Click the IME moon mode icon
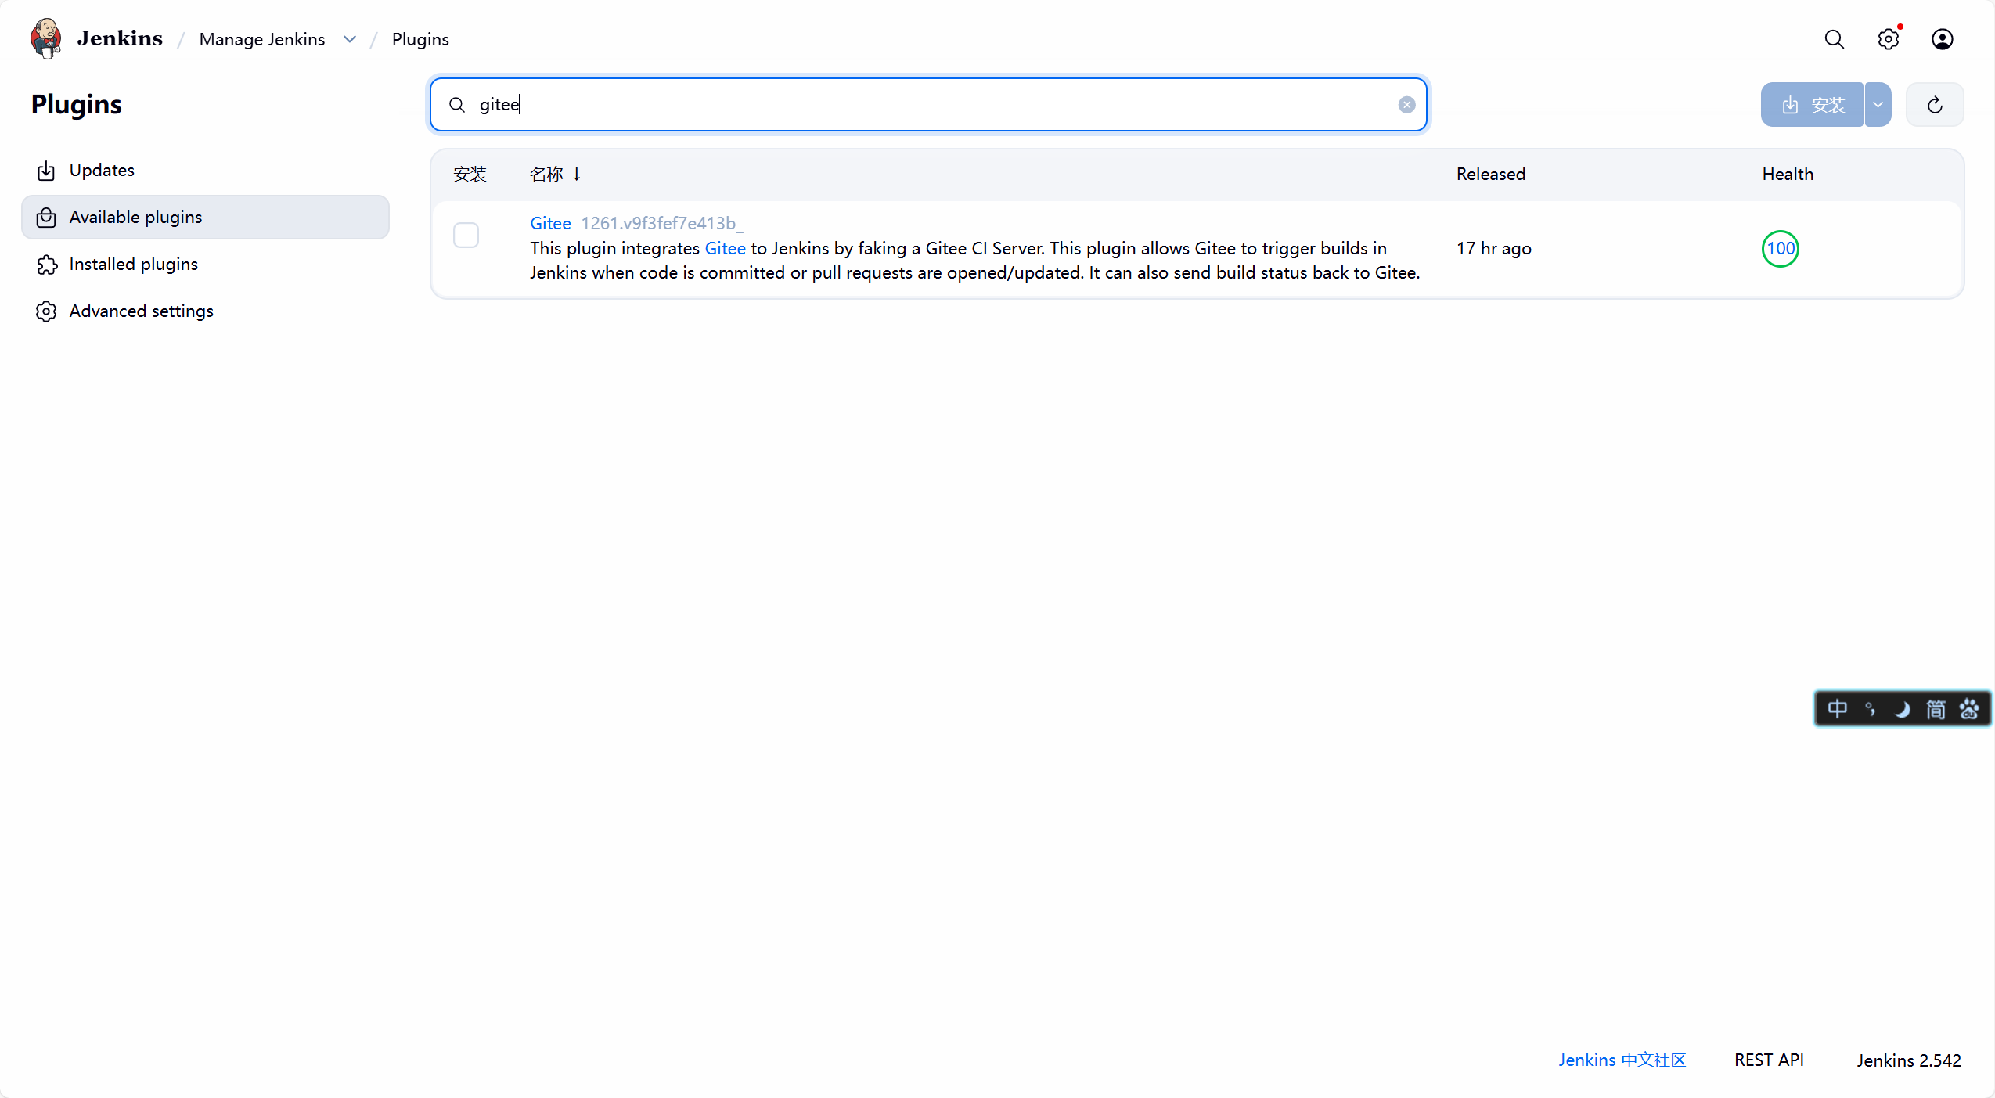This screenshot has width=1995, height=1098. point(1902,709)
